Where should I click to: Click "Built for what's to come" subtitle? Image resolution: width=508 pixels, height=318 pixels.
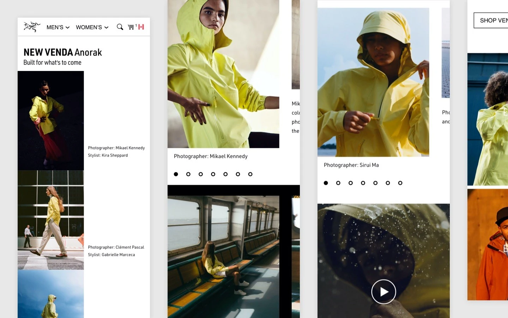[x=53, y=63]
